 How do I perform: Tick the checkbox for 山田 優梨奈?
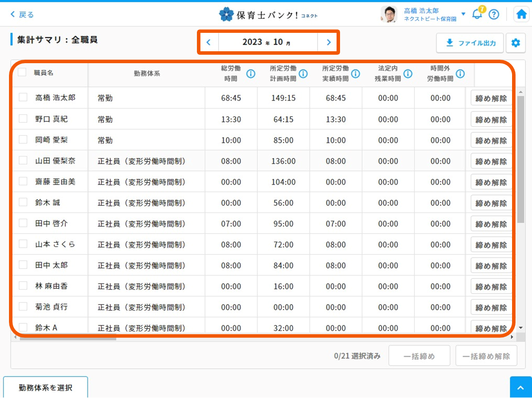click(23, 160)
